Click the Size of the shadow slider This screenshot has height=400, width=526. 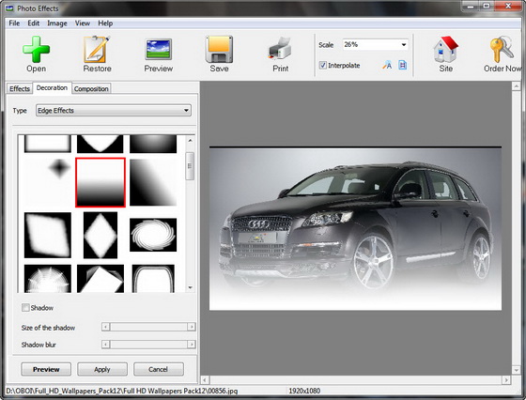click(148, 327)
